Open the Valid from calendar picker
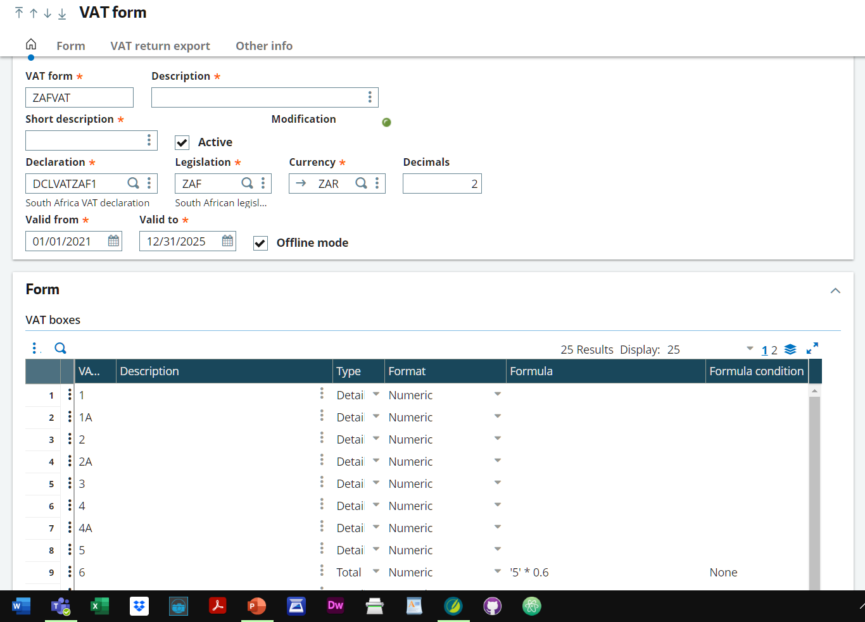 [x=113, y=241]
